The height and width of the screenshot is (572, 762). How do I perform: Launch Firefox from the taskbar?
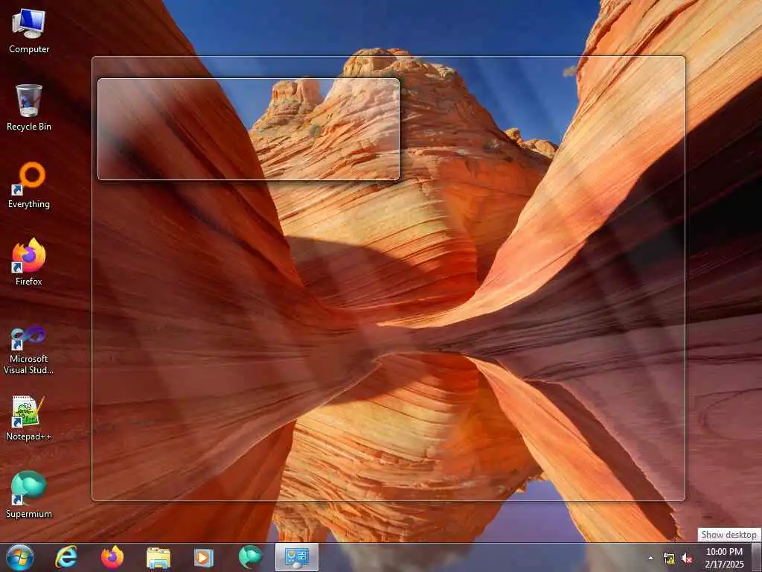112,557
